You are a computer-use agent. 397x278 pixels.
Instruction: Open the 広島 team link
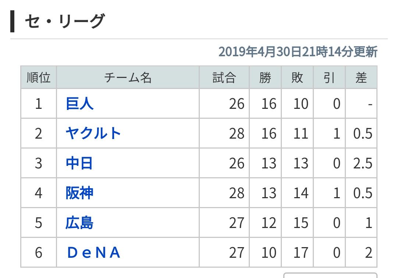click(x=79, y=223)
